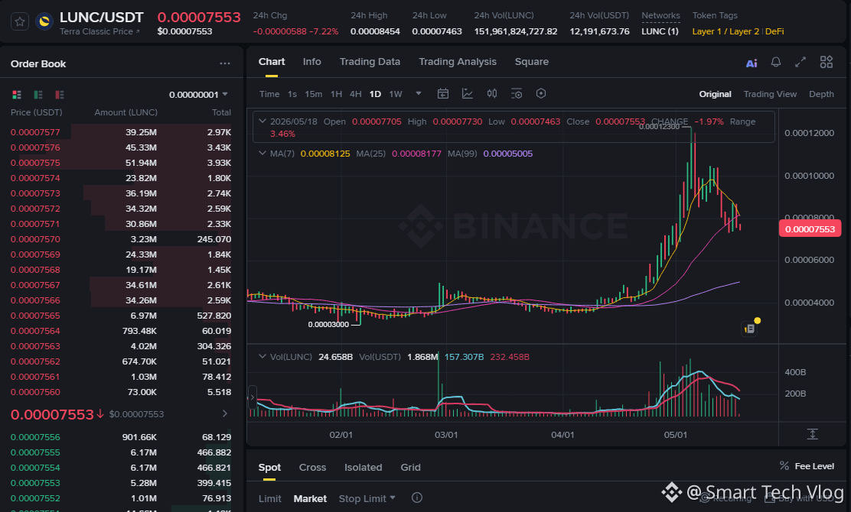851x512 pixels.
Task: Click bid price 0.00007556
Action: coord(35,437)
